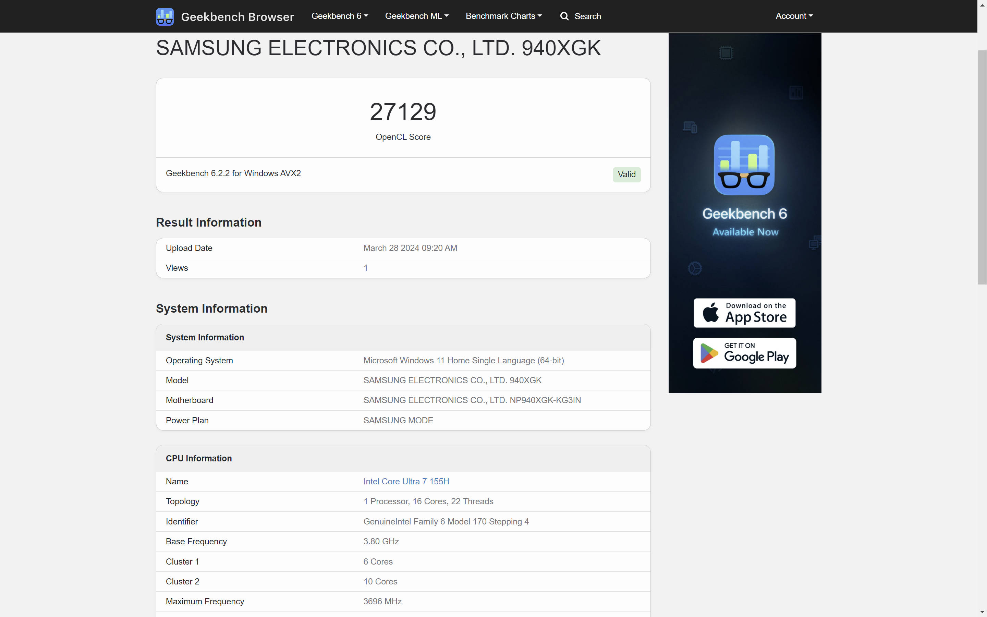The height and width of the screenshot is (617, 987).
Task: Click the 'Geekbench 6 Available Now' ad text
Action: pos(745,222)
